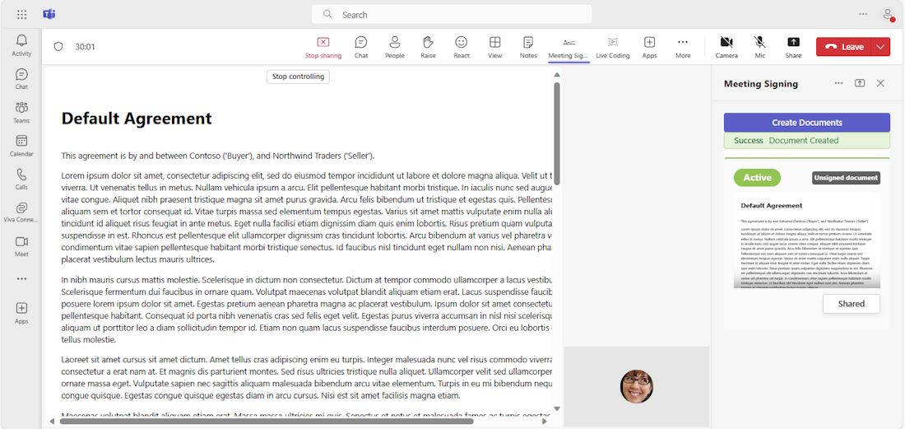Open the profile avatar menu
Image resolution: width=905 pixels, height=429 pixels.
pos(888,15)
